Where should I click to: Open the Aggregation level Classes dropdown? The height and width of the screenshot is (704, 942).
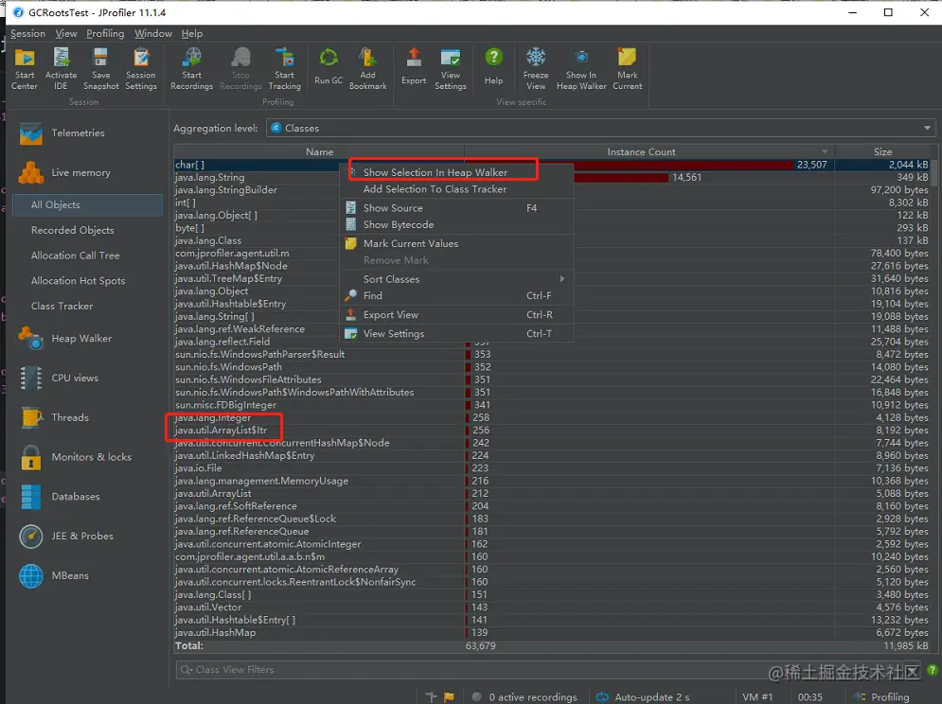click(601, 128)
